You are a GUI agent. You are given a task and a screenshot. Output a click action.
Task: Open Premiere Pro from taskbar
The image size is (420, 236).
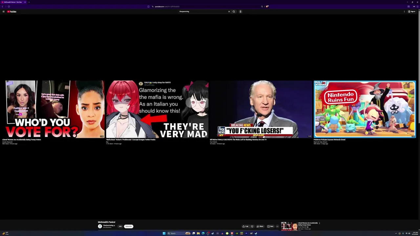click(246, 233)
